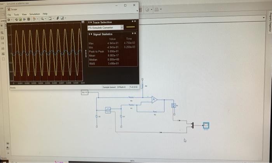The image size is (272, 163).
Task: Select the Solver Configuration f(x)=0 block
Action: [85, 92]
